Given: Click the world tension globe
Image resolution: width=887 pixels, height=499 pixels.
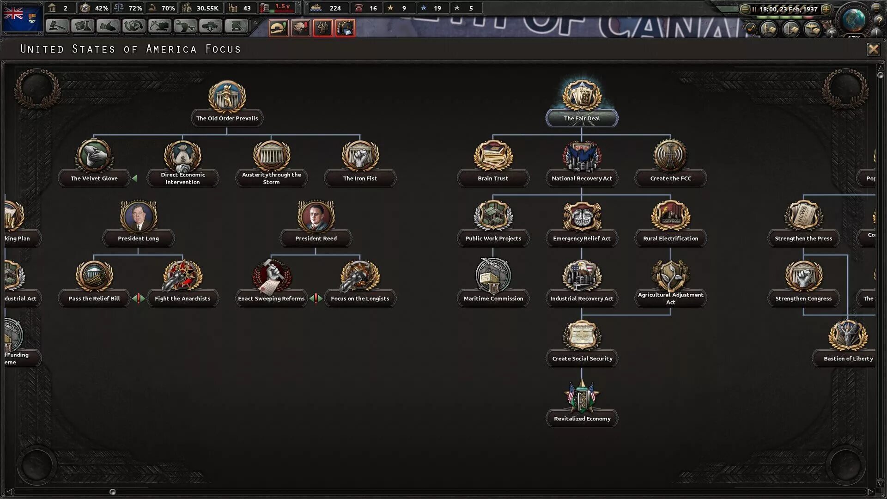Looking at the screenshot, I should pyautogui.click(x=853, y=19).
